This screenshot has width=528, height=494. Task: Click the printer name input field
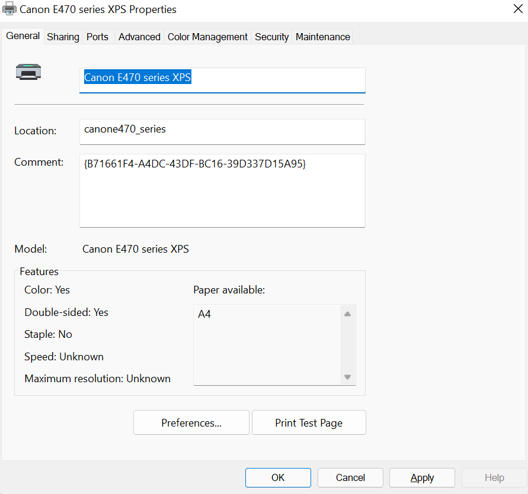tap(222, 80)
